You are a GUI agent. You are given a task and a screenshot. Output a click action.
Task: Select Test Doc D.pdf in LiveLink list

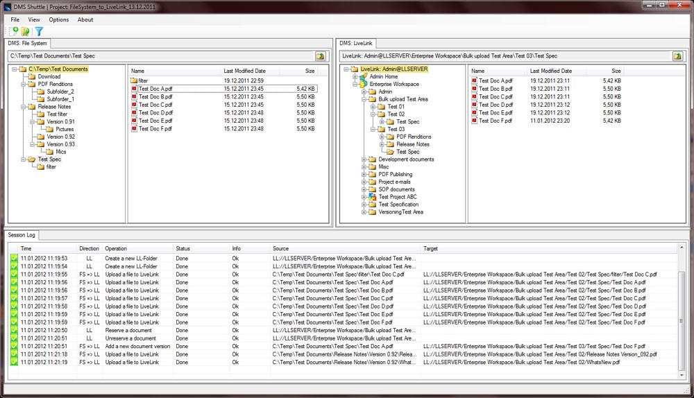click(496, 105)
